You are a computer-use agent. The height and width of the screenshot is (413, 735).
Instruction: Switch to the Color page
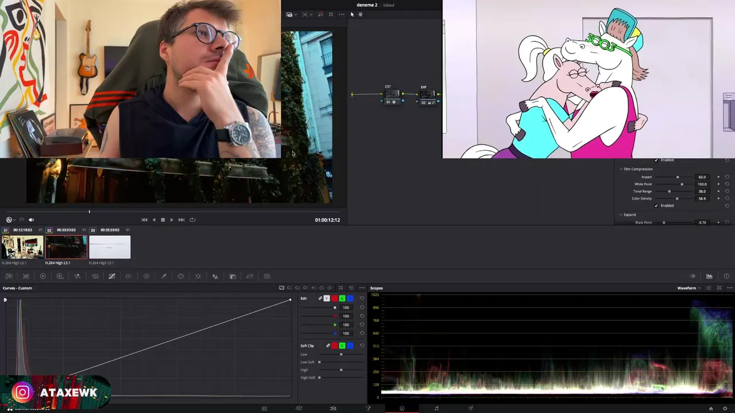[402, 408]
